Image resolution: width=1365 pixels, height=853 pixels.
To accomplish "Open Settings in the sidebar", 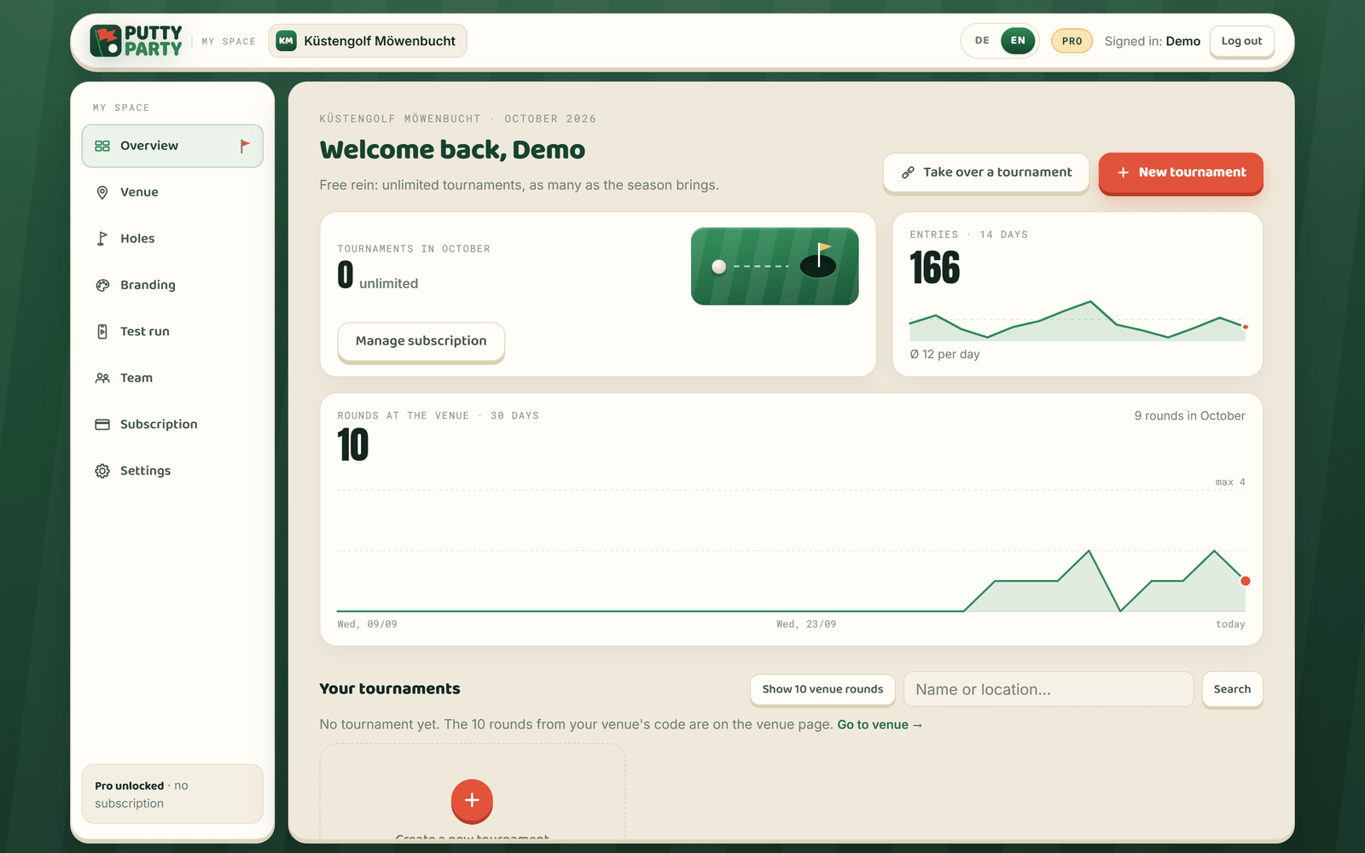I will point(172,471).
